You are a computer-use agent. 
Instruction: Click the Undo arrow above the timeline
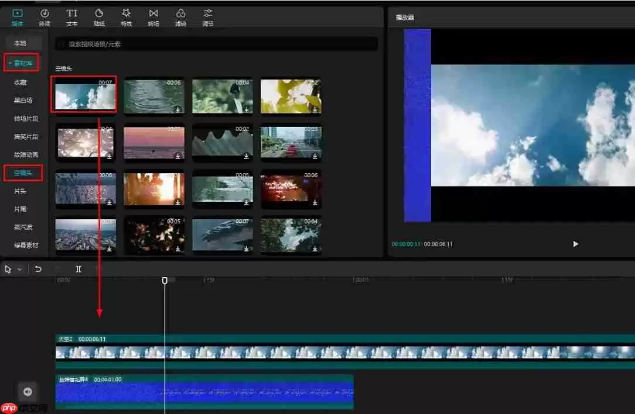(38, 269)
